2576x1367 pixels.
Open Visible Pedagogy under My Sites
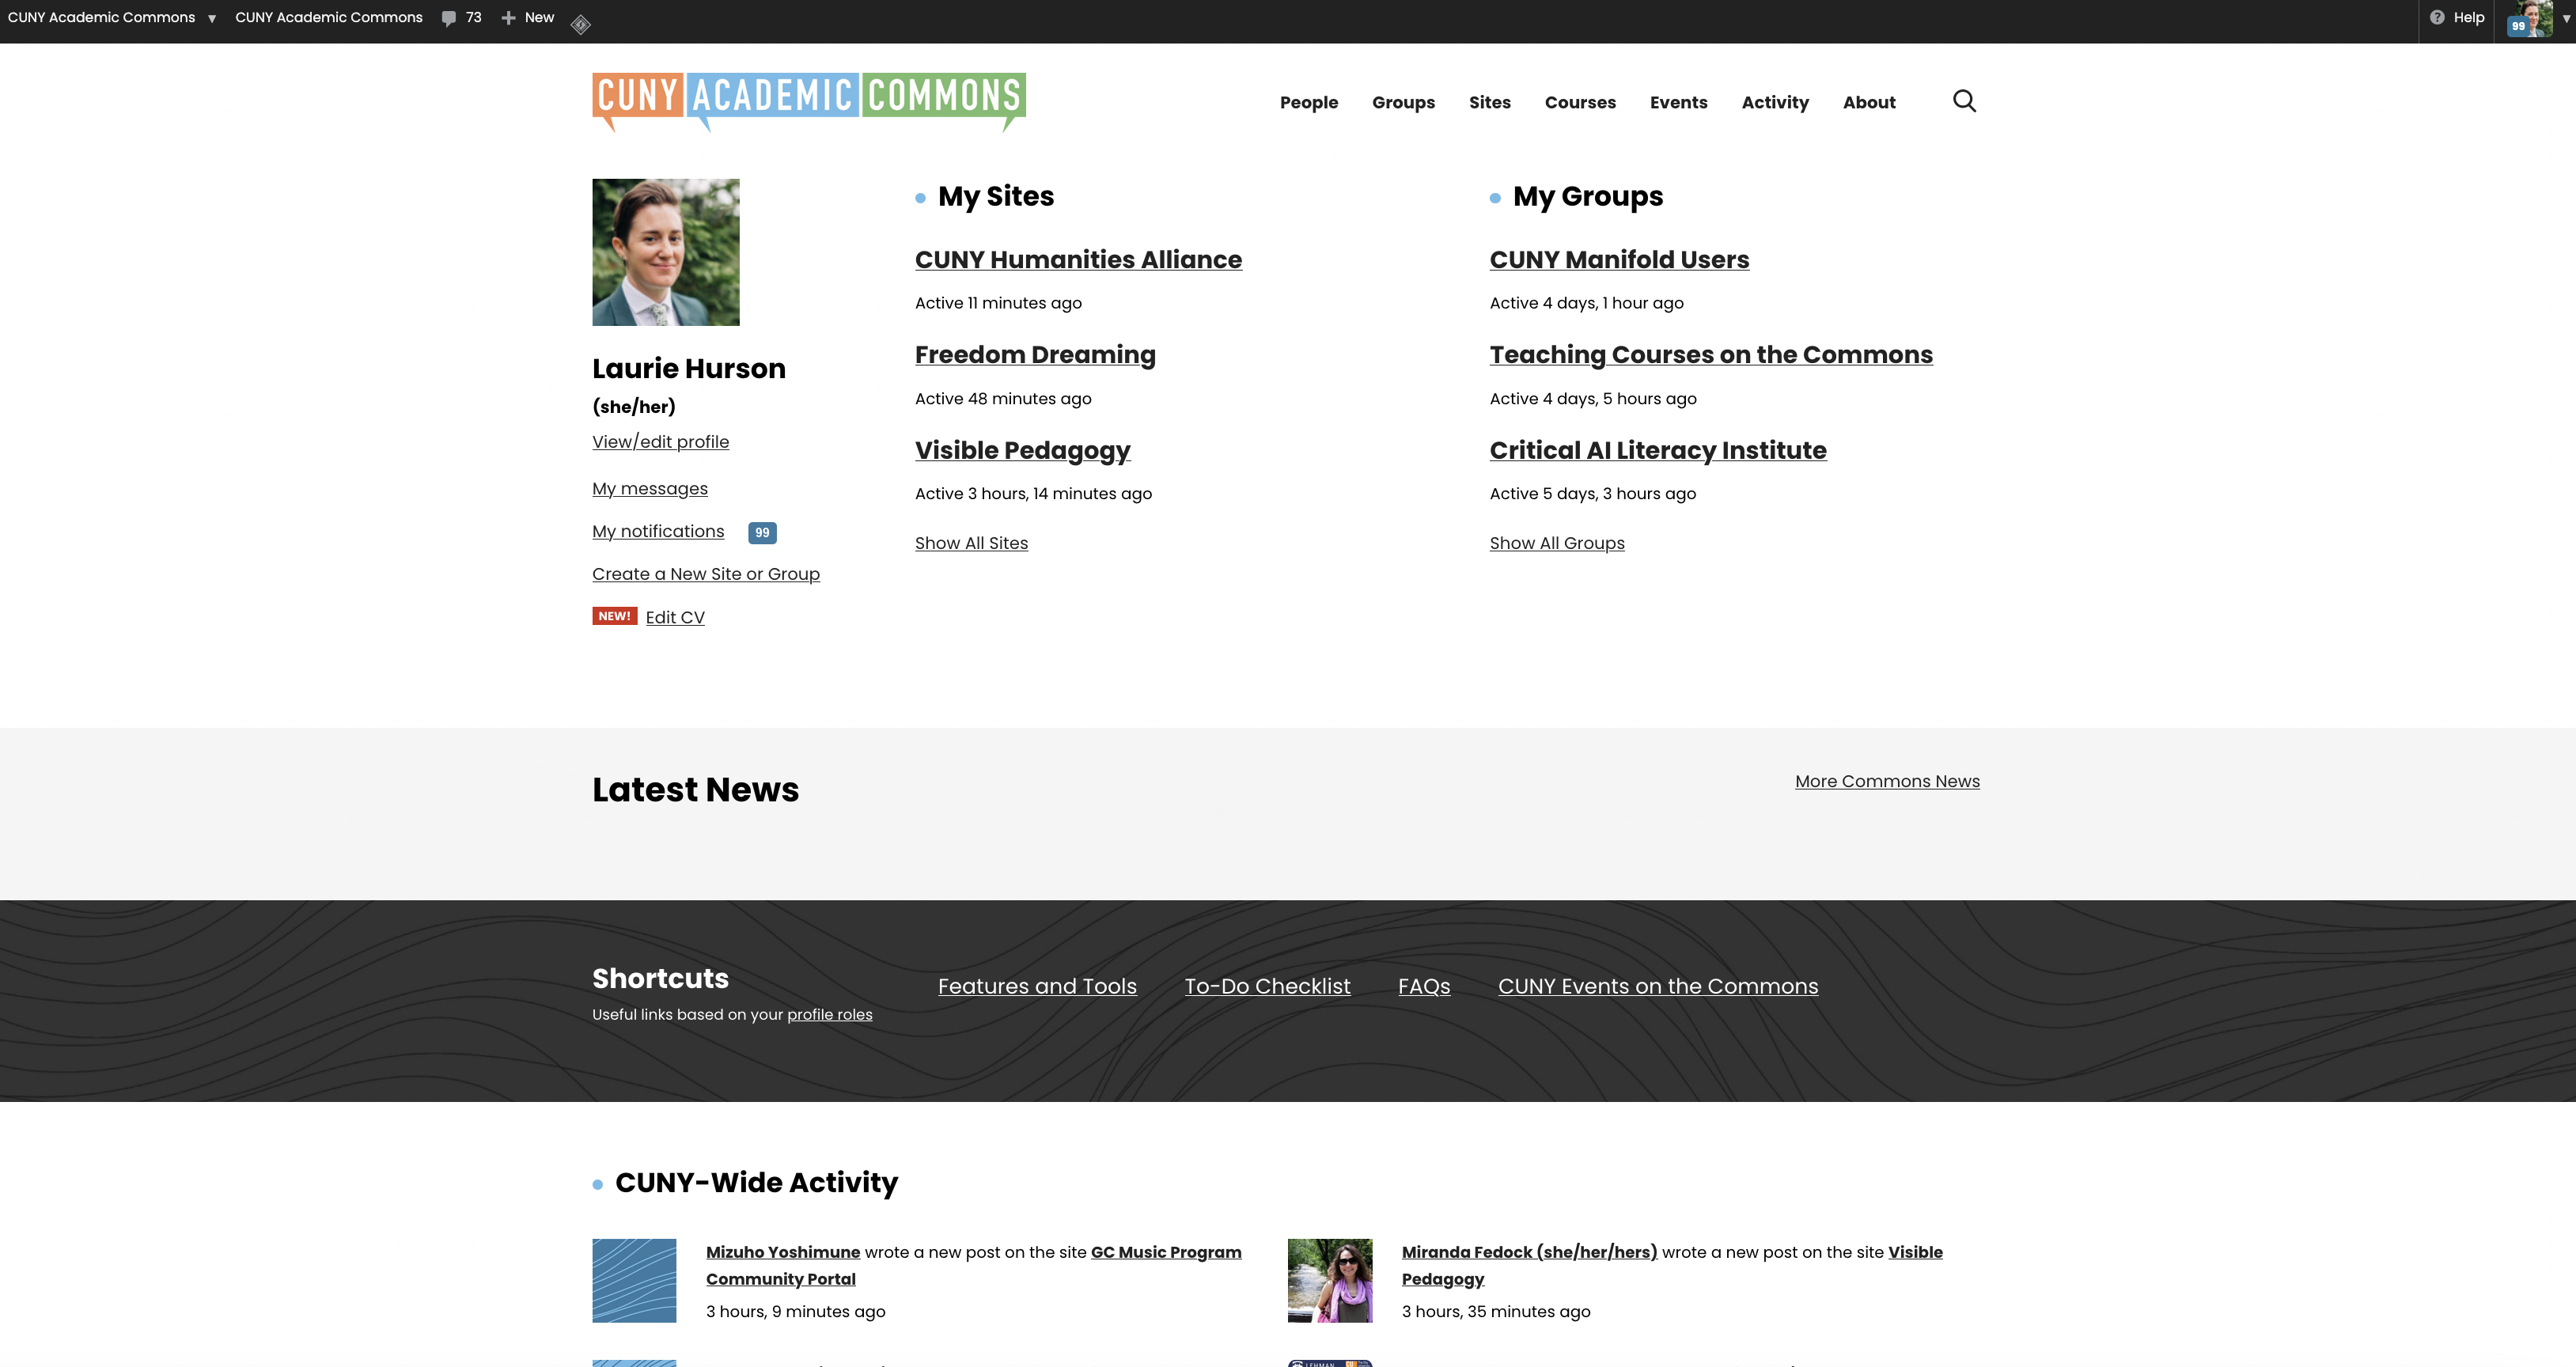click(x=1022, y=451)
